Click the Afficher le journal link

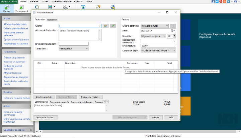(x=13, y=73)
